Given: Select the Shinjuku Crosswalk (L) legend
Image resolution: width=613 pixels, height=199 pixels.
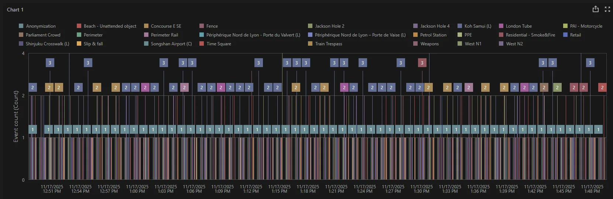Looking at the screenshot, I should (44, 44).
